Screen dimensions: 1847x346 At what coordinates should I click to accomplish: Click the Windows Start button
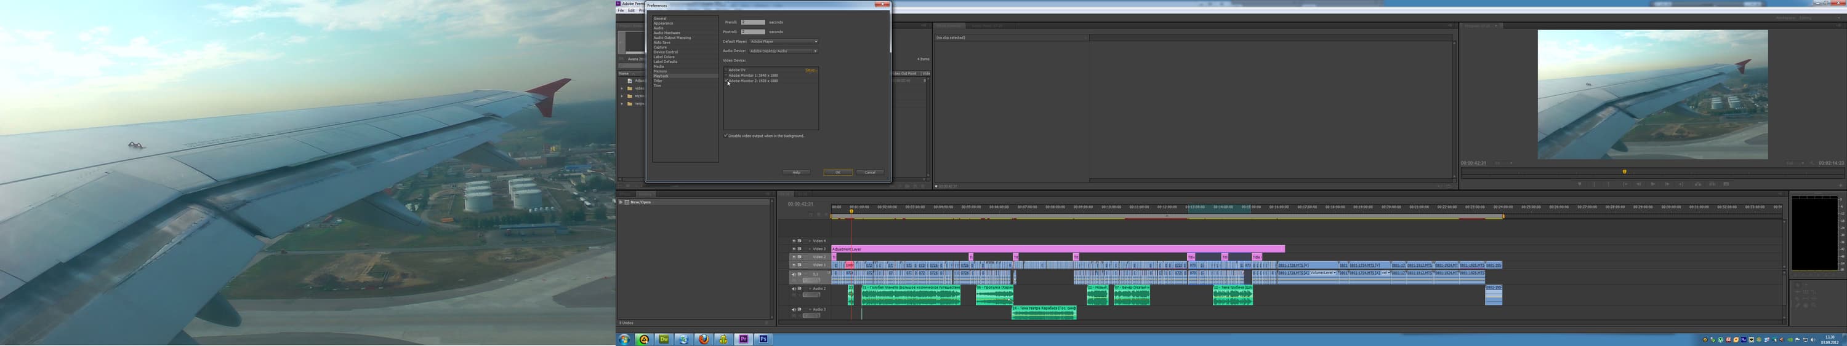[624, 339]
